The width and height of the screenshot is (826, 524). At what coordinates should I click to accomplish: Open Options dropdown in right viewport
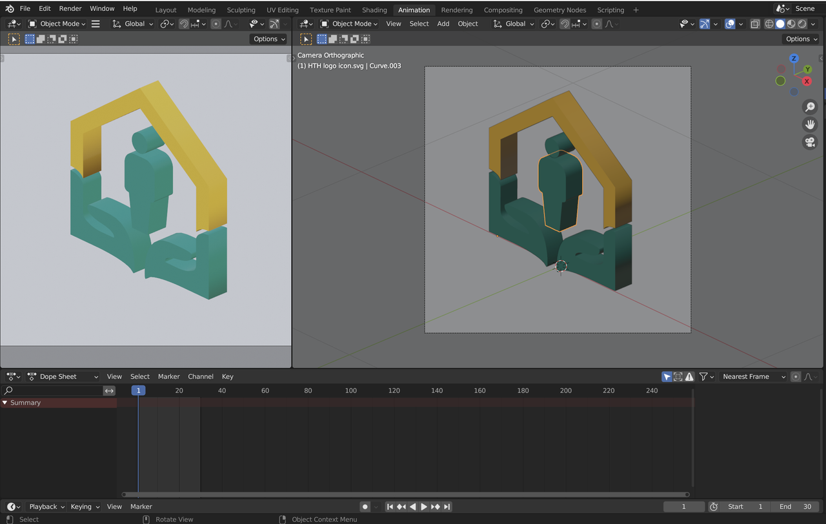pyautogui.click(x=801, y=39)
